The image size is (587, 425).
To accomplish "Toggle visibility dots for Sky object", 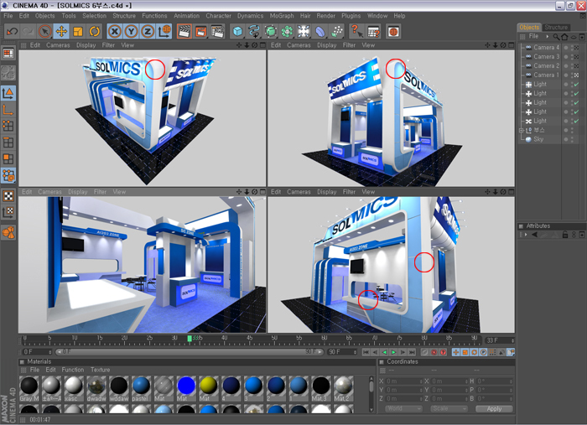I will 572,139.
